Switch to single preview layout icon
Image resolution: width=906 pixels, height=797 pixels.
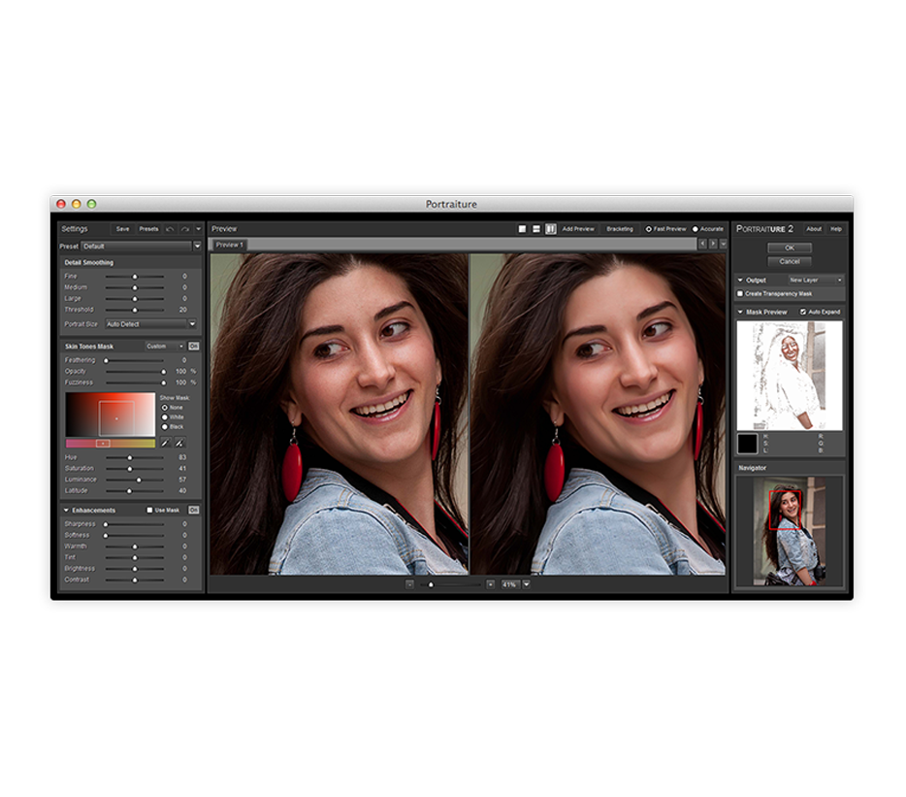pos(522,229)
